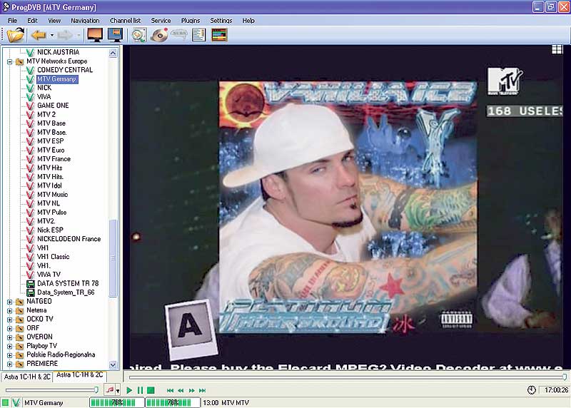The width and height of the screenshot is (571, 408).
Task: Select the COMEDY CENTRAL channel
Action: pyautogui.click(x=65, y=70)
